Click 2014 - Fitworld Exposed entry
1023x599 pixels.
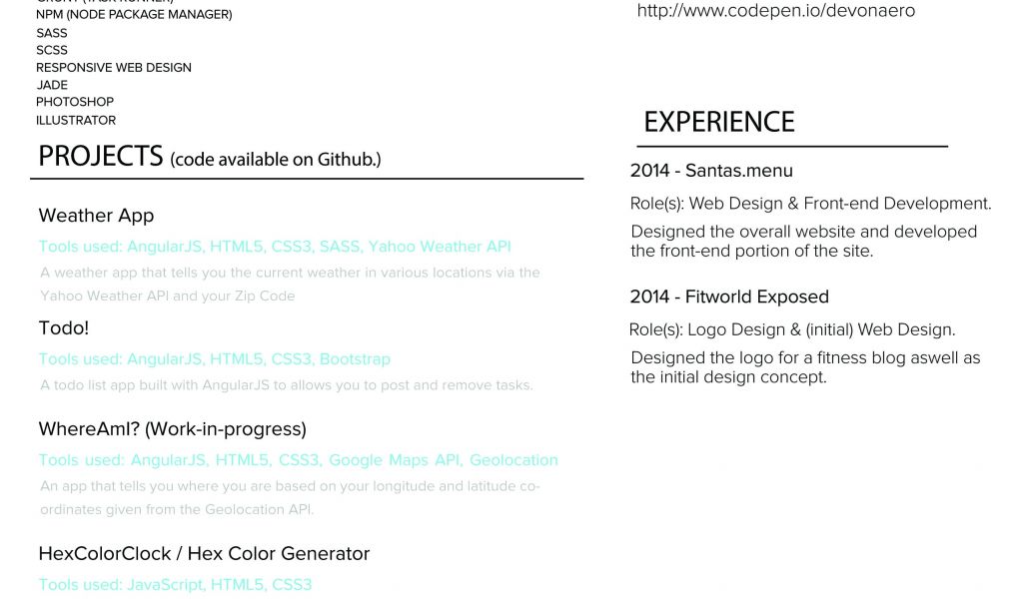coord(729,298)
